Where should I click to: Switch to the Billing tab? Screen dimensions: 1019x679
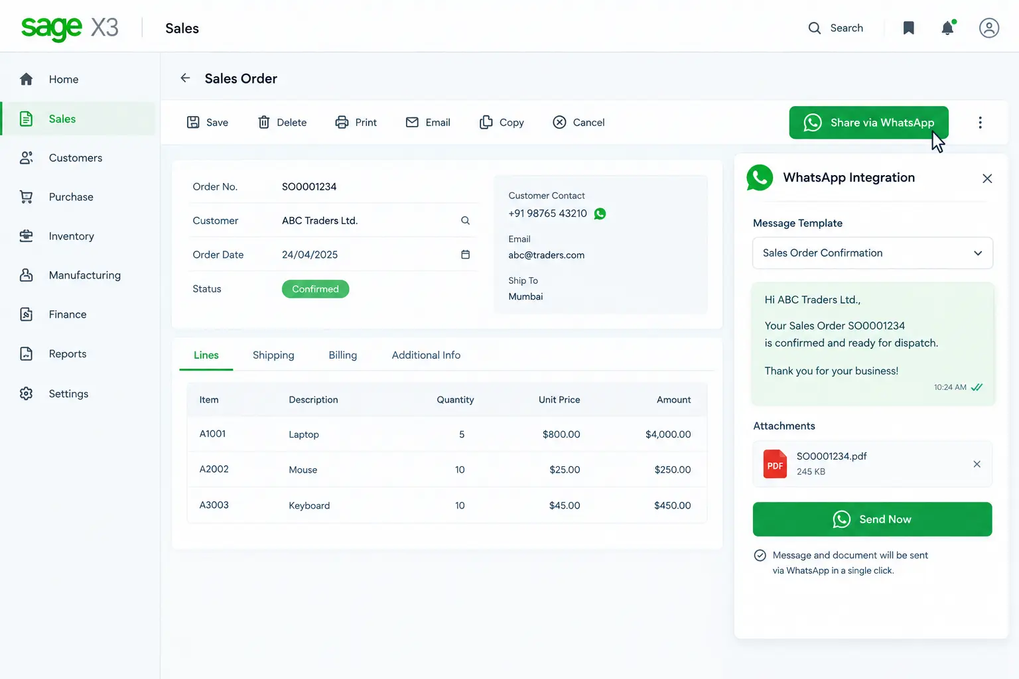343,355
